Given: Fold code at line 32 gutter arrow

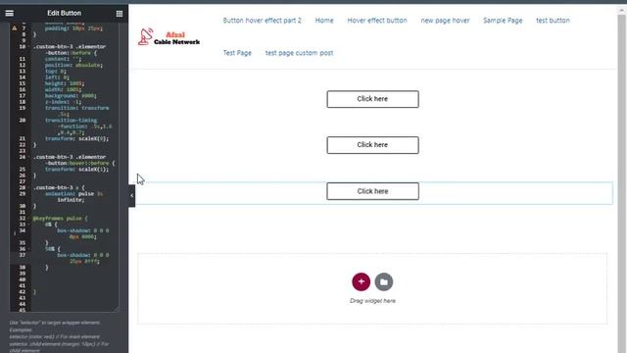Looking at the screenshot, I should pos(28,219).
